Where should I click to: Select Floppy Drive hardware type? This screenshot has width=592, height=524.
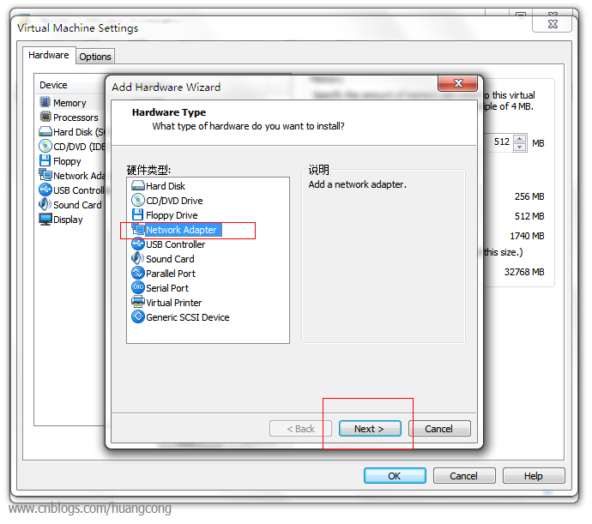click(x=172, y=215)
